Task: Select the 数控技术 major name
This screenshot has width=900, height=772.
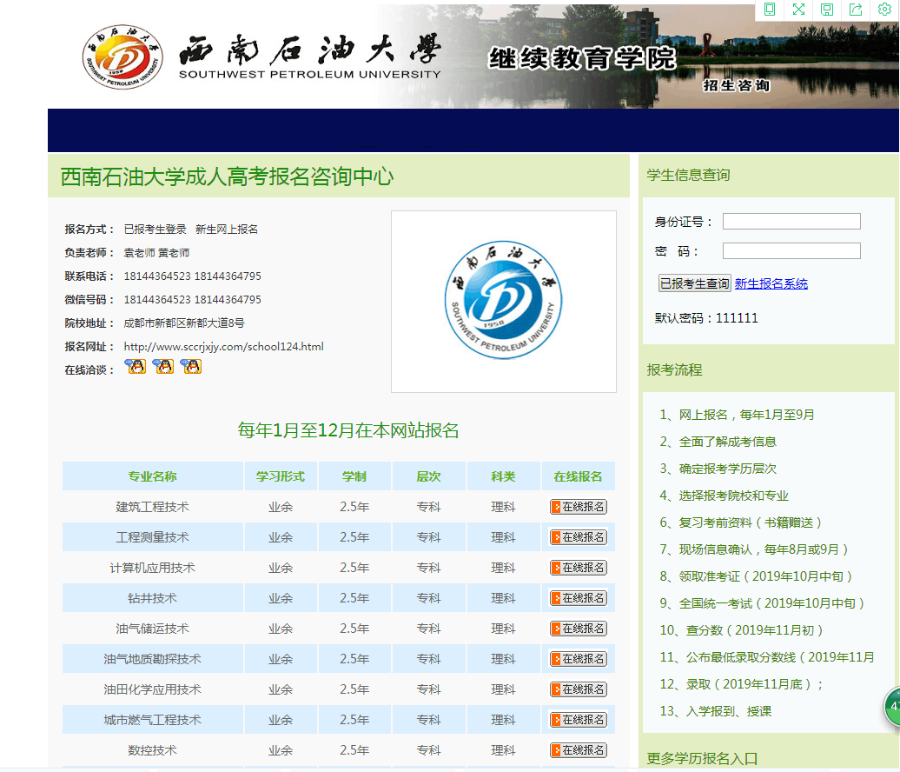Action: click(152, 750)
